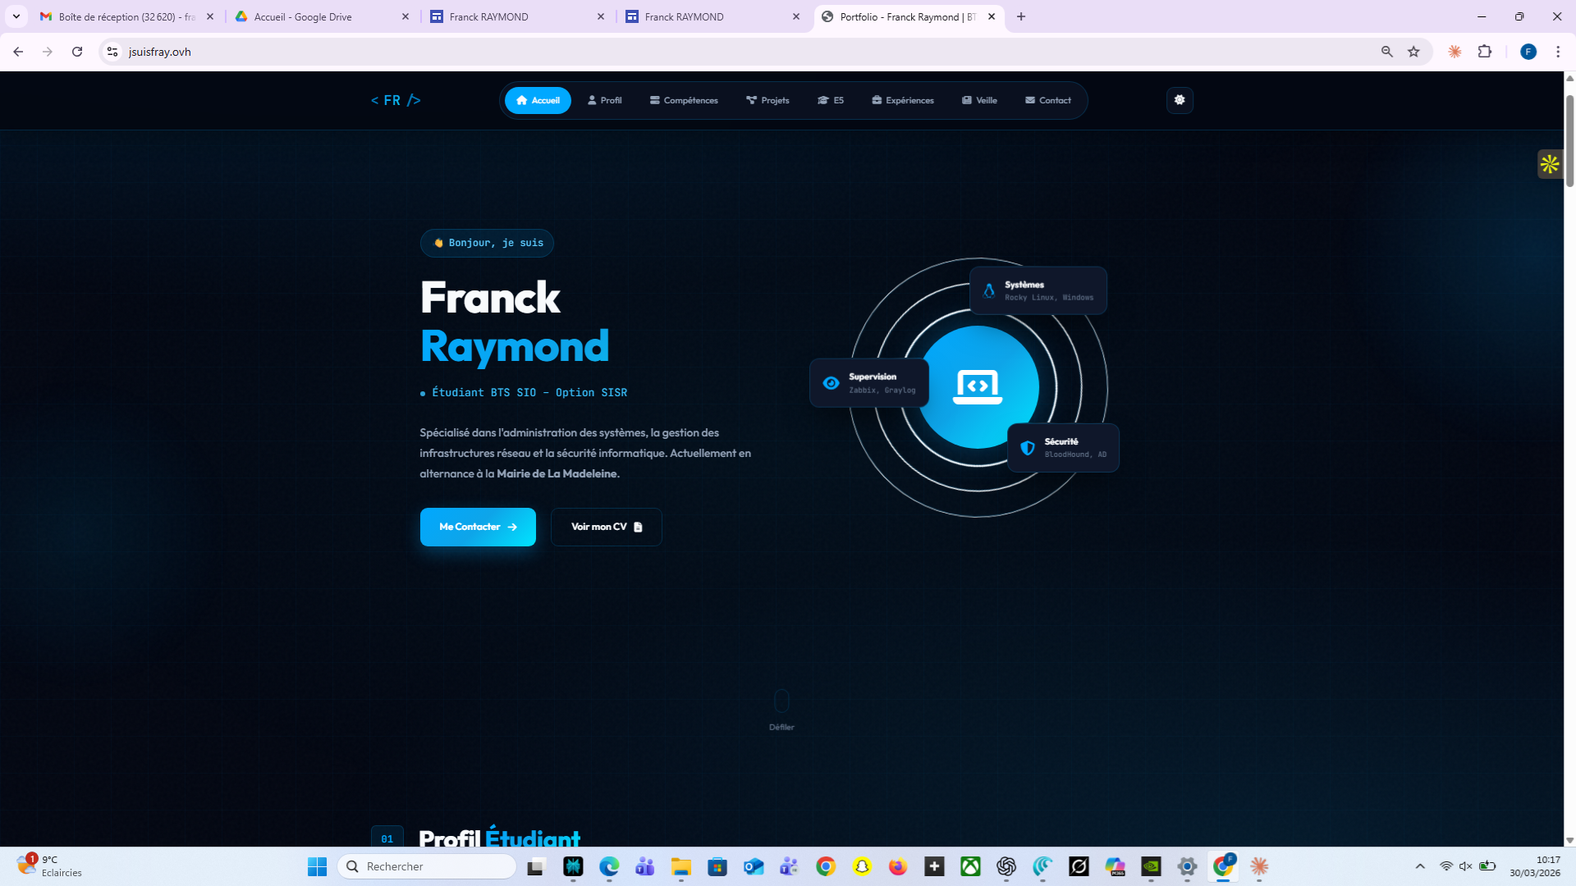Image resolution: width=1576 pixels, height=886 pixels.
Task: Open the tab search dropdown
Action: click(16, 16)
